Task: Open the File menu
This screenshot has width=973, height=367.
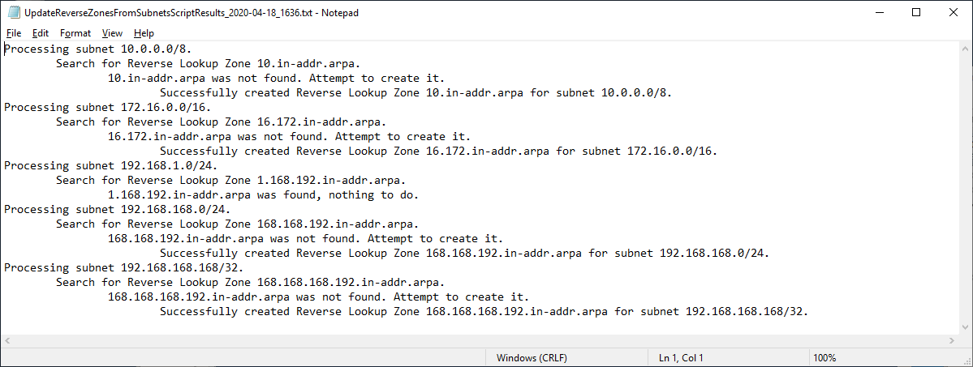Action: [14, 33]
